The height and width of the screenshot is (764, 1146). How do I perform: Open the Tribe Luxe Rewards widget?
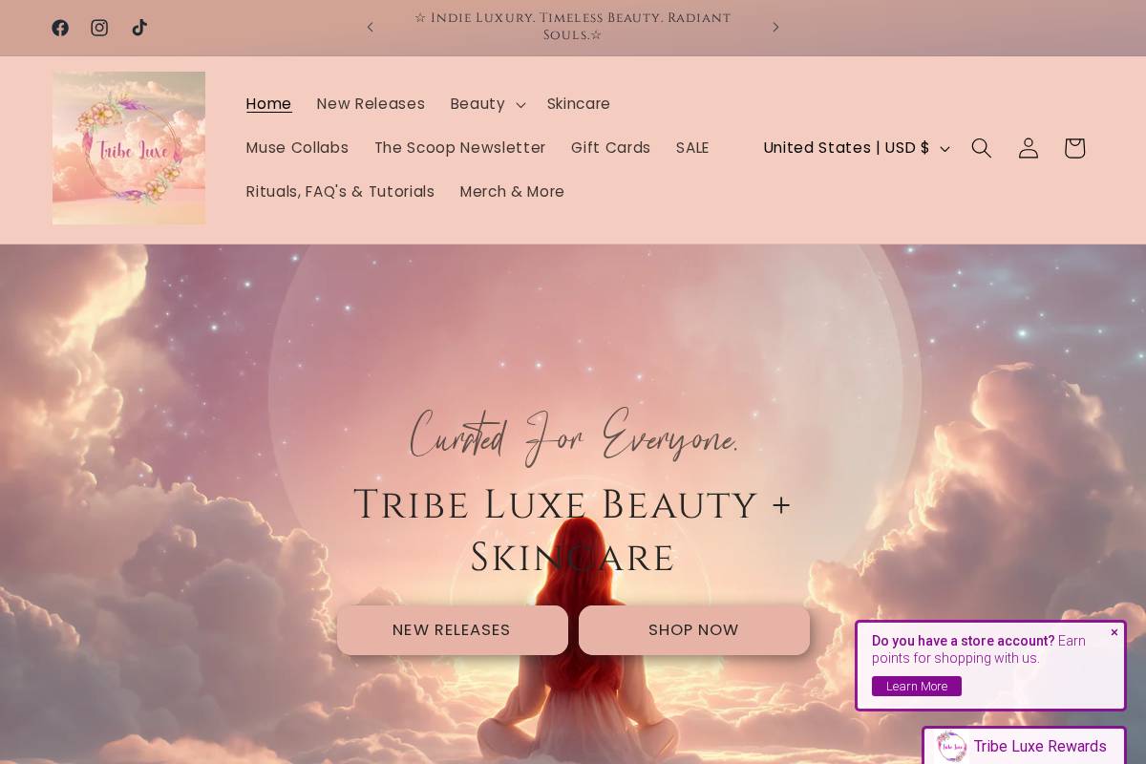pos(1024,746)
